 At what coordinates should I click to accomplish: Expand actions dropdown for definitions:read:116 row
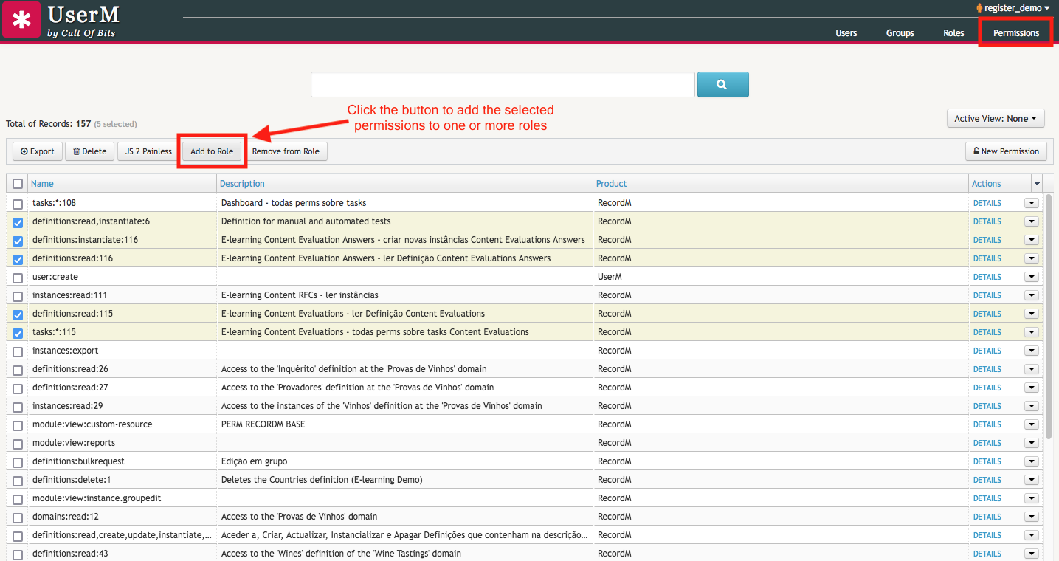click(x=1032, y=258)
